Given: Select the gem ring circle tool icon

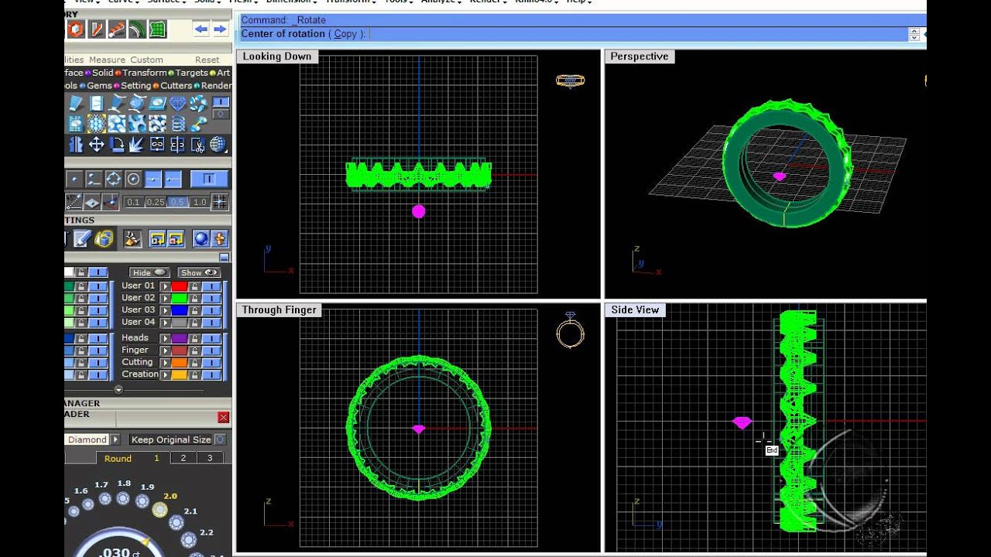Looking at the screenshot, I should coord(197,103).
